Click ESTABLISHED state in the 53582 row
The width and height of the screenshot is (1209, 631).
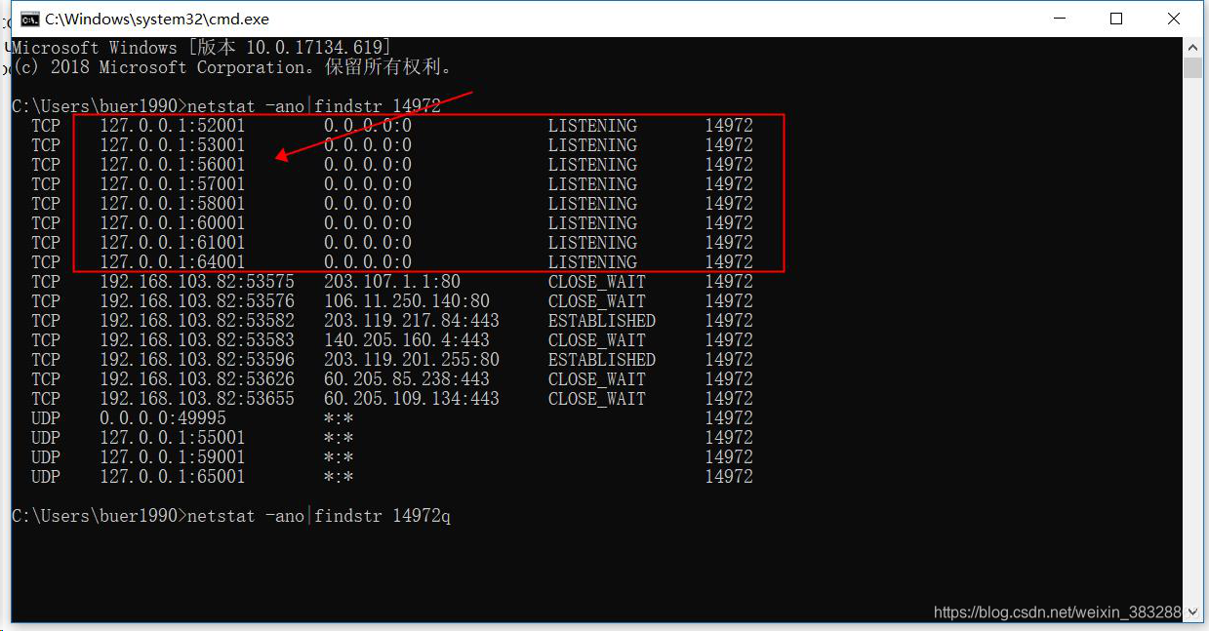pyautogui.click(x=602, y=321)
